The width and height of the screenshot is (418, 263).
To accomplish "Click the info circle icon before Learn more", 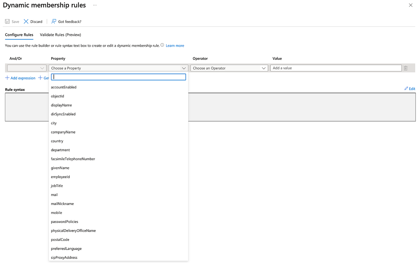I will coord(162,45).
